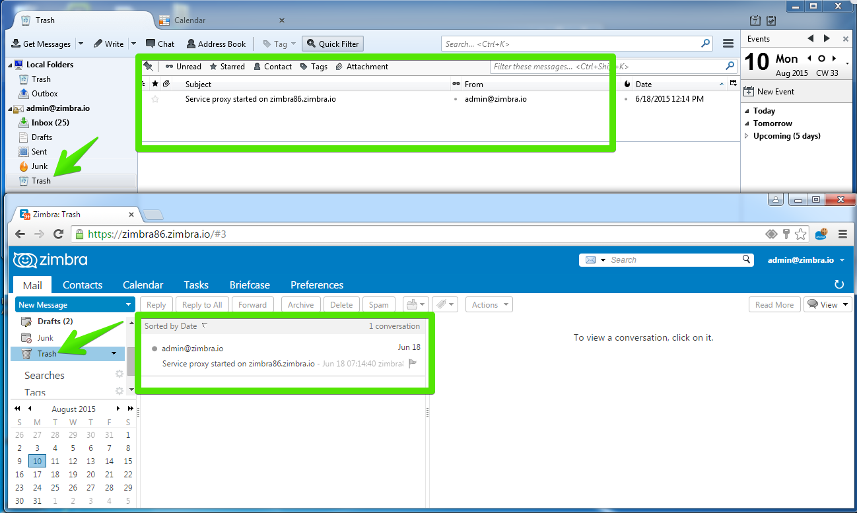
Task: Click the Delete button in Zimbra toolbar
Action: [341, 305]
